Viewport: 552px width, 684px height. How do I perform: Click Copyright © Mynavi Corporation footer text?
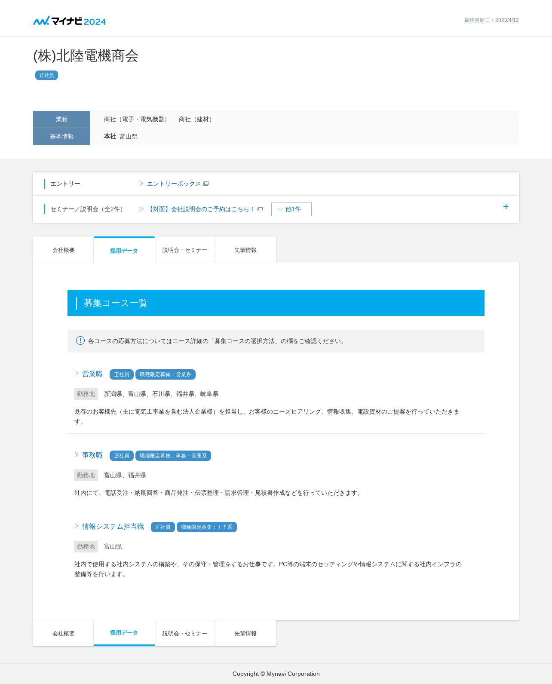(x=276, y=674)
